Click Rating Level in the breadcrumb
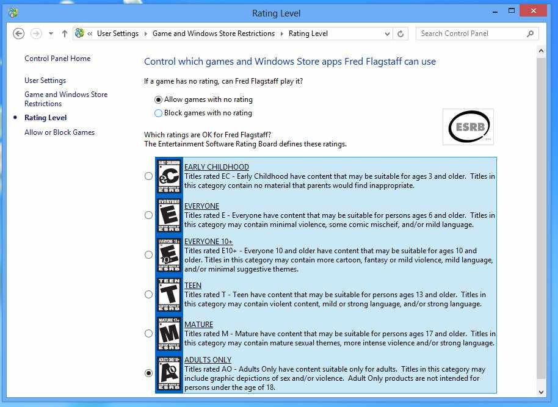The height and width of the screenshot is (407, 558). tap(308, 34)
